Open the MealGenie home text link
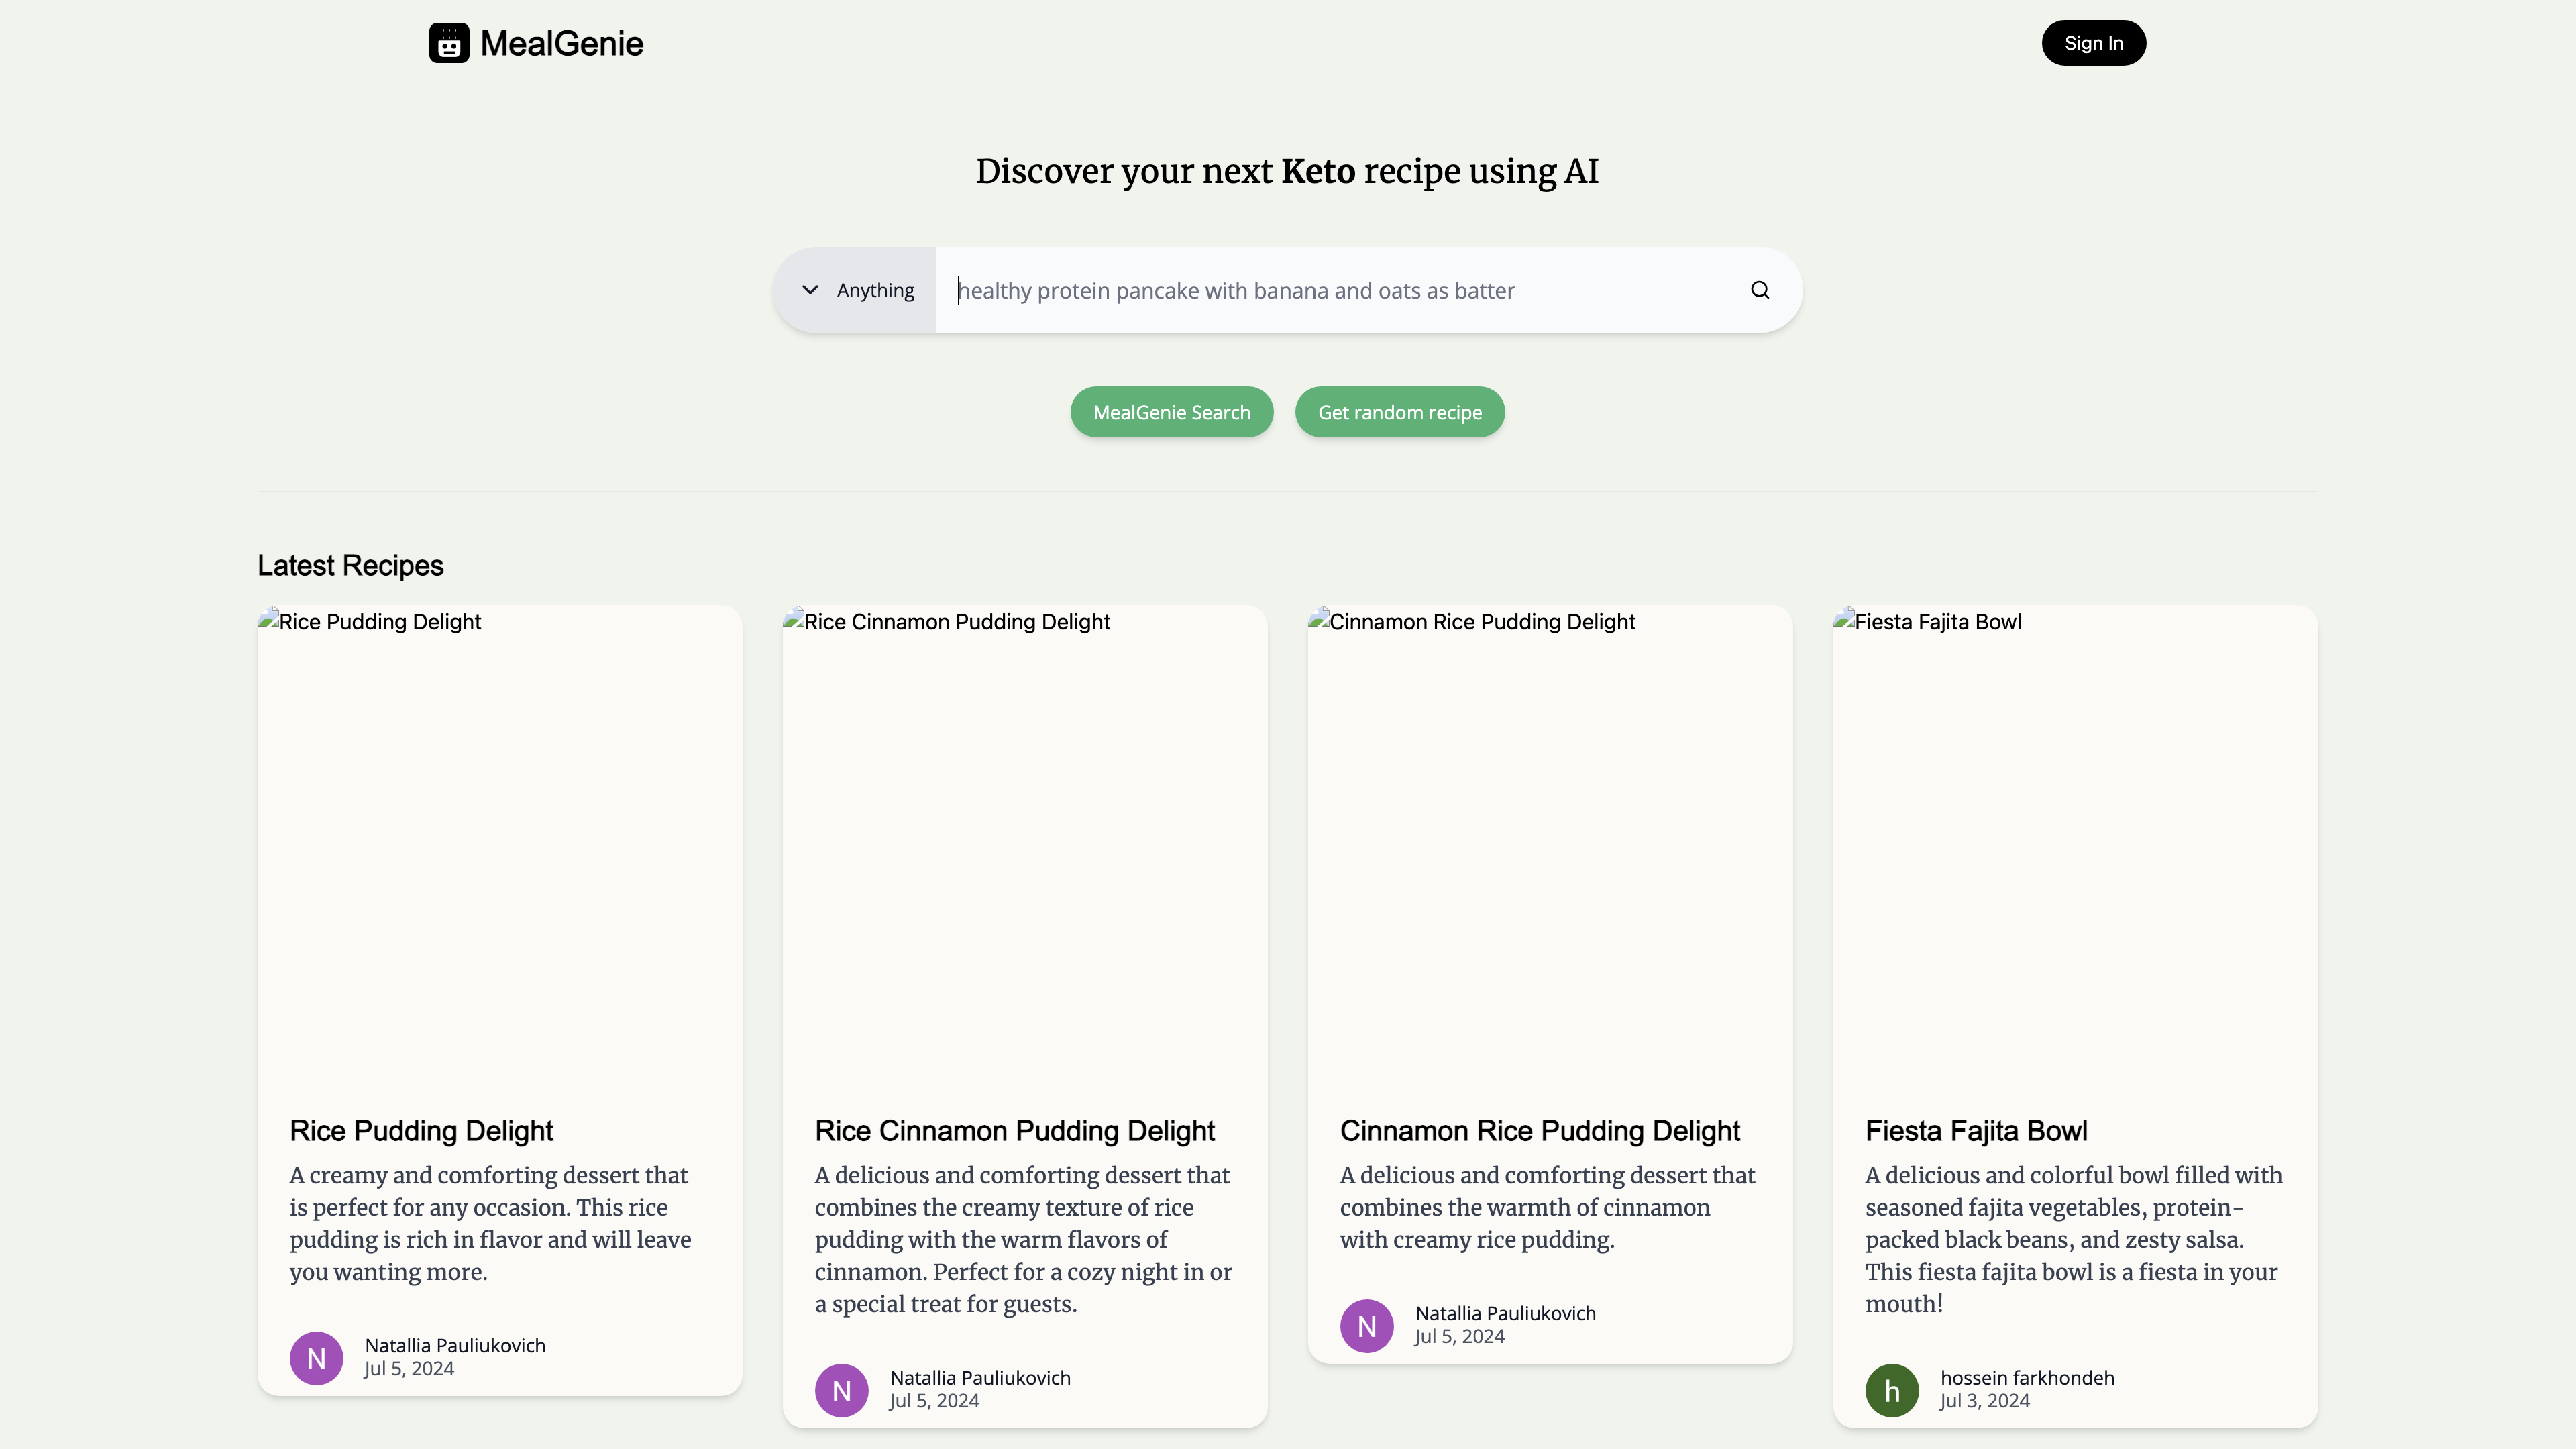The image size is (2576, 1449). tap(562, 43)
